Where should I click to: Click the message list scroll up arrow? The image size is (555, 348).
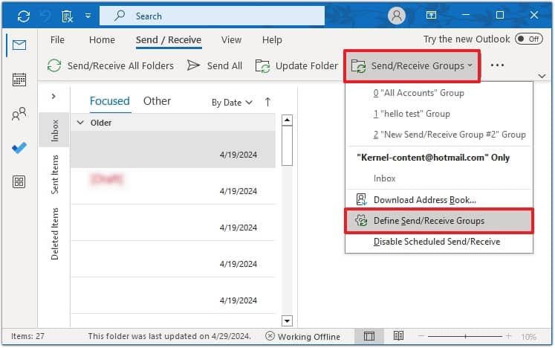point(287,120)
